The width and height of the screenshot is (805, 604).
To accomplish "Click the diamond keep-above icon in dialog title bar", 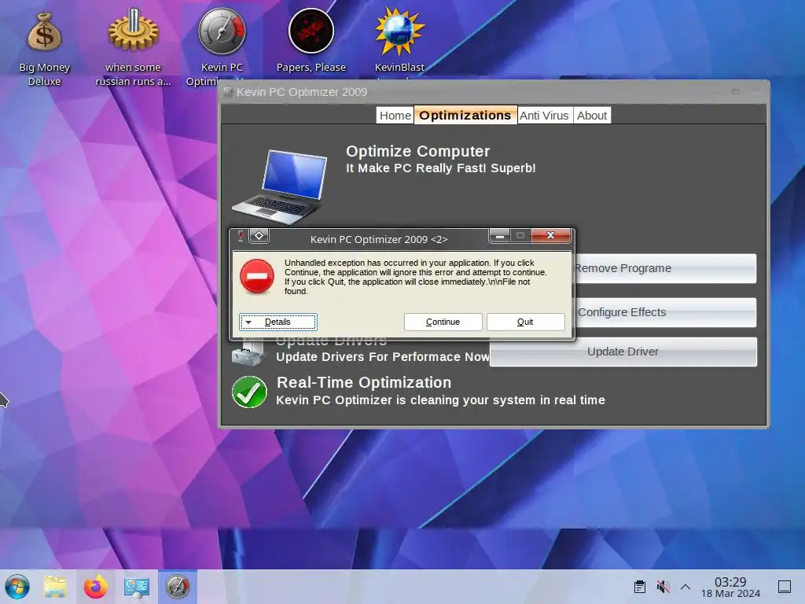I will click(259, 236).
